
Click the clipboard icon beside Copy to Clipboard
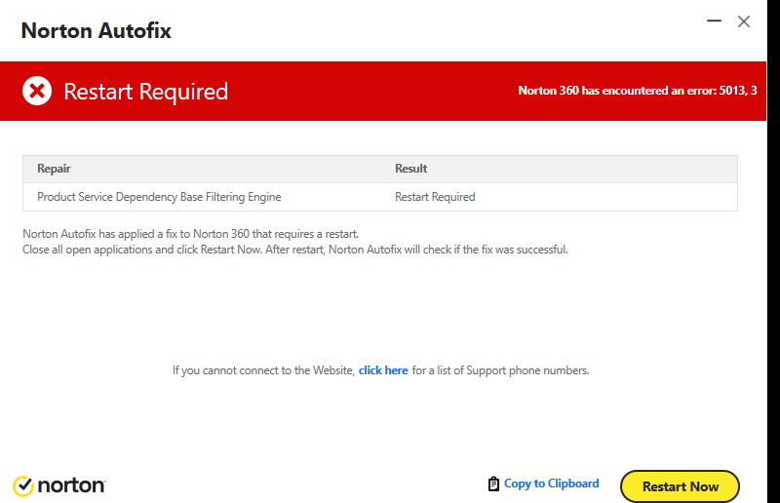493,484
